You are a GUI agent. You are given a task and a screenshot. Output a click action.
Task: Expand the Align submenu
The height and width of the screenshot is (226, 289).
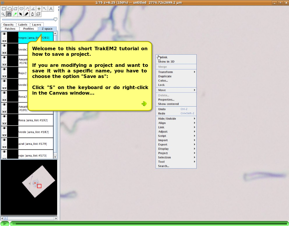click(176, 123)
